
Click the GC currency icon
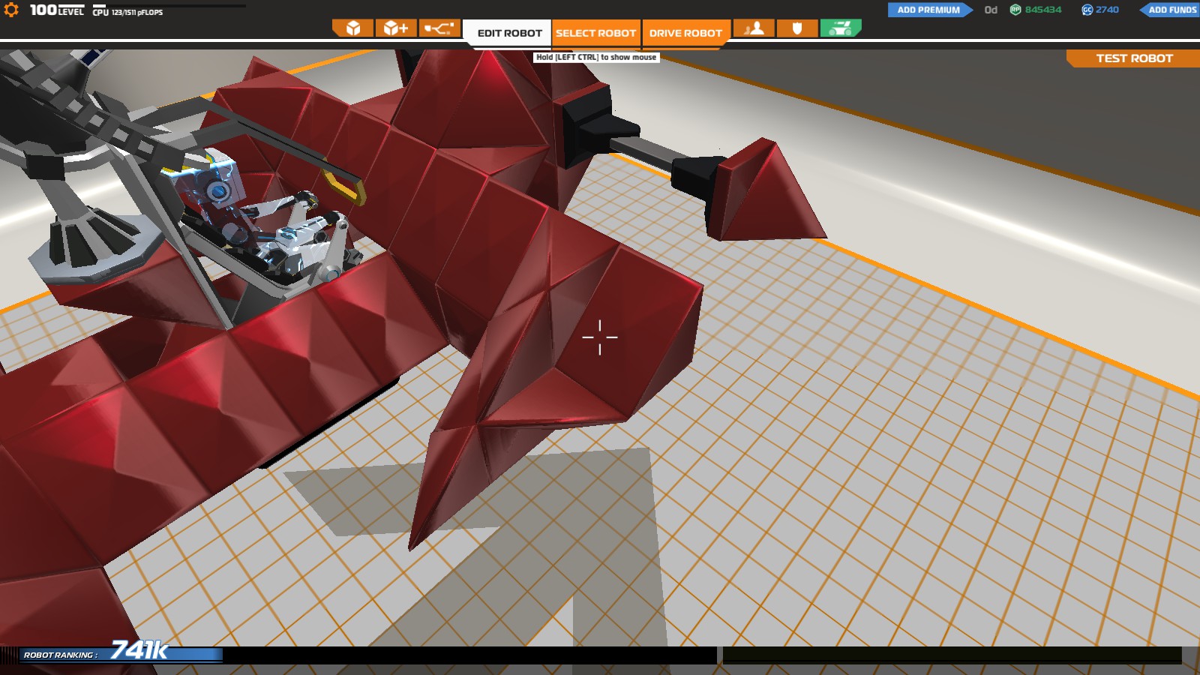pyautogui.click(x=1087, y=10)
